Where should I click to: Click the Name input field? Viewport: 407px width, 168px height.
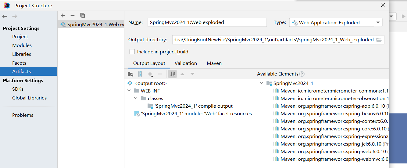[x=207, y=22]
